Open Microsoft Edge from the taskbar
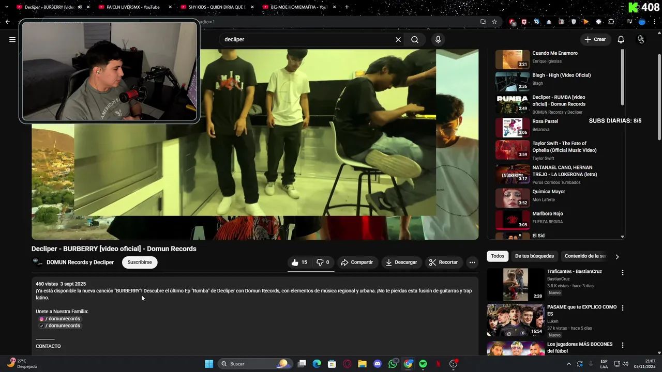Image resolution: width=662 pixels, height=372 pixels. pyautogui.click(x=317, y=364)
